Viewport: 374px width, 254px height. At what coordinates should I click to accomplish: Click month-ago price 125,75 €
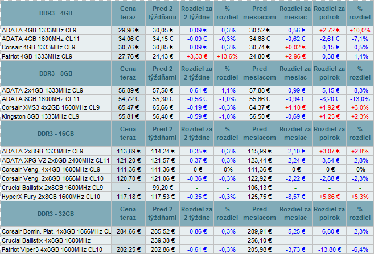pos(260,197)
